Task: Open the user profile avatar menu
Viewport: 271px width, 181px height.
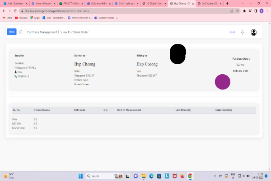Action: (254, 32)
